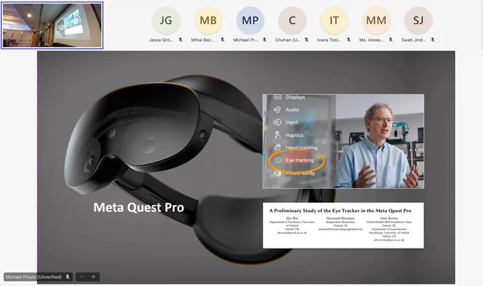Click Michael Pr...'s muted microphone icon
483x286 pixels.
coord(264,40)
